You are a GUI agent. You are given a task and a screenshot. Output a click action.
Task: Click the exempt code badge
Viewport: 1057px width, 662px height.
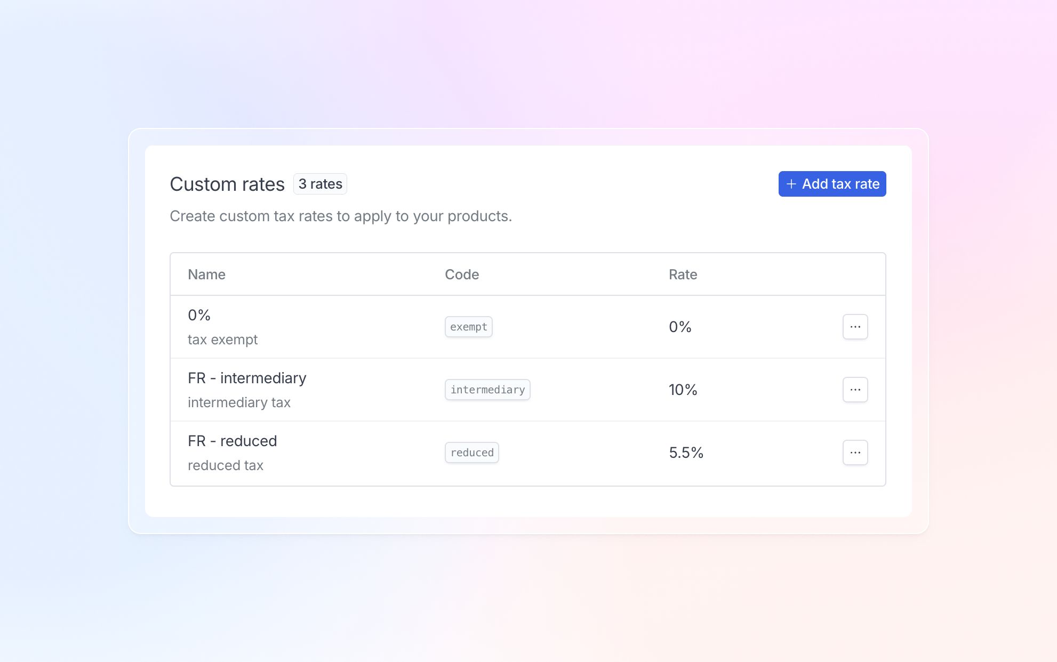tap(468, 327)
